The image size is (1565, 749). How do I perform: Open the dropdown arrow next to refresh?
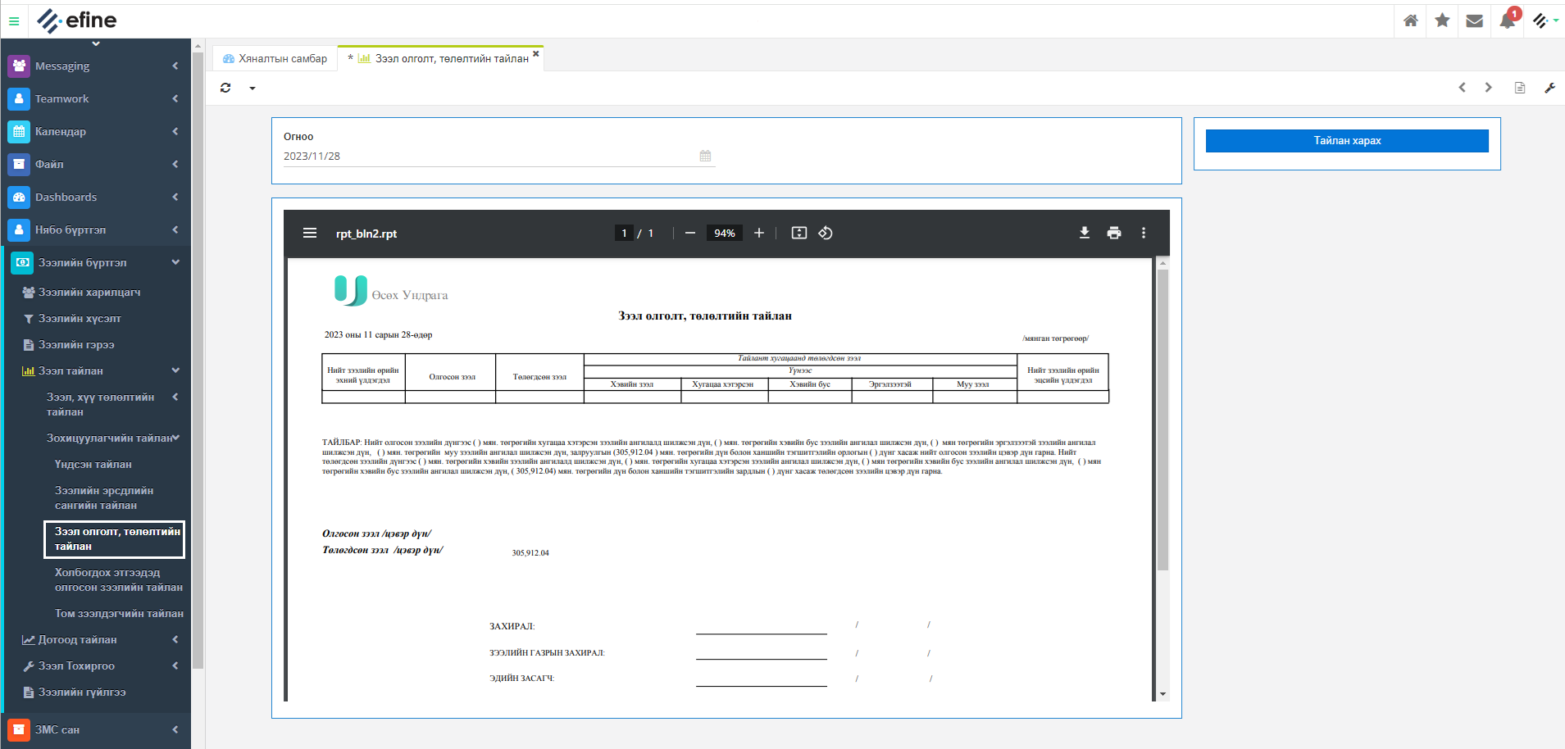tap(252, 89)
